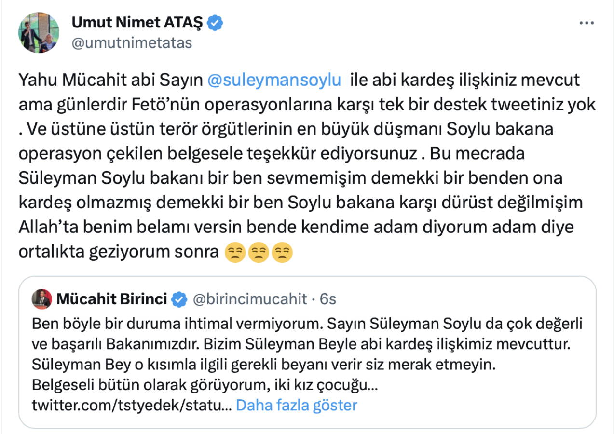Click Umut Nimet ATAŞ profile avatar
This screenshot has height=434, width=614.
39,32
